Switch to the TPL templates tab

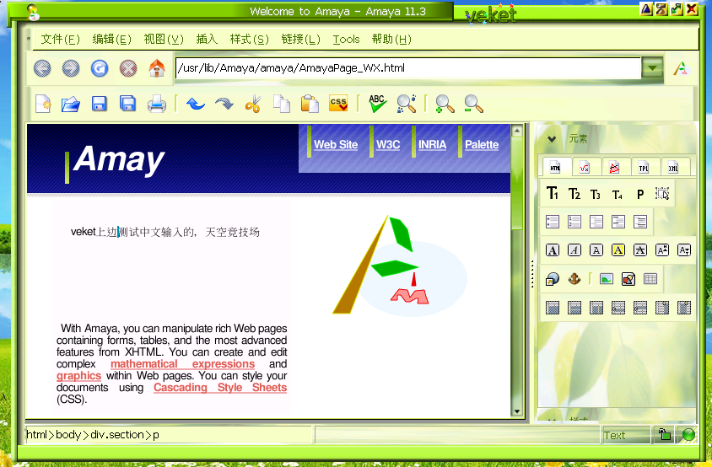click(x=644, y=168)
